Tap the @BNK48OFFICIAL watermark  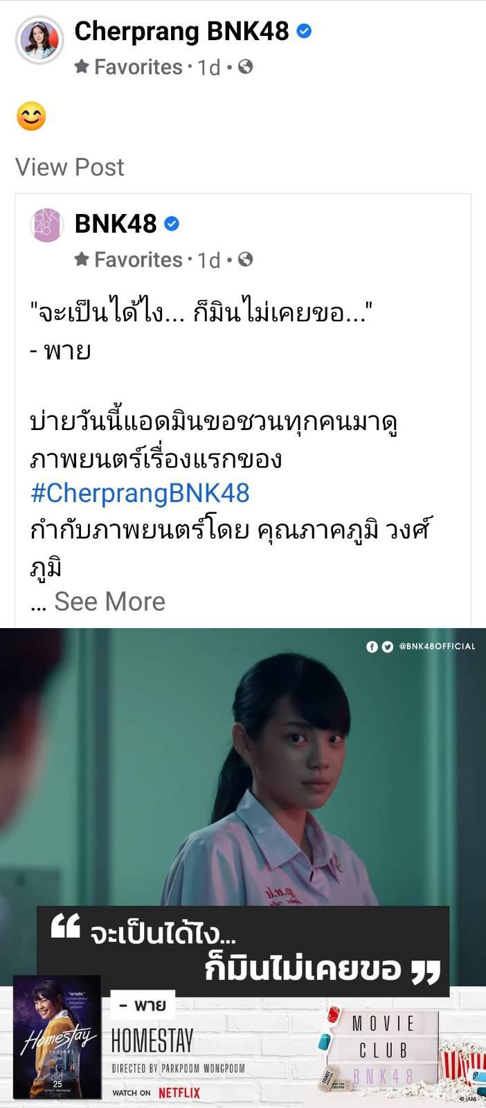click(x=421, y=646)
